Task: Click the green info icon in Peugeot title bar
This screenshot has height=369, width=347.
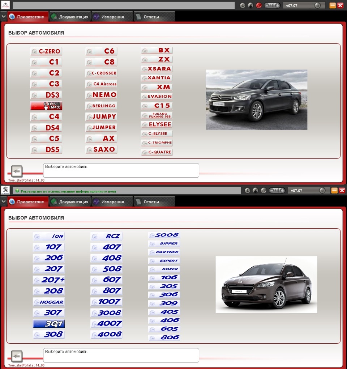Action: [17, 191]
